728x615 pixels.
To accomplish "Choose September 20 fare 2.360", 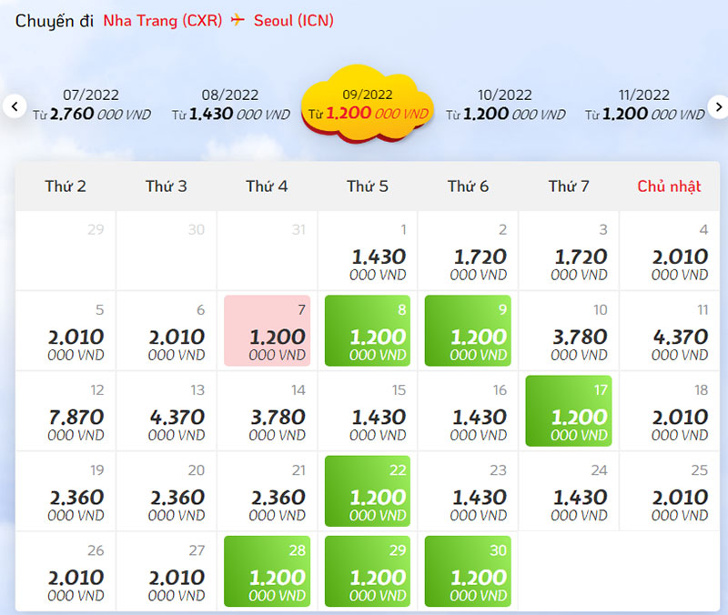I will [167, 491].
